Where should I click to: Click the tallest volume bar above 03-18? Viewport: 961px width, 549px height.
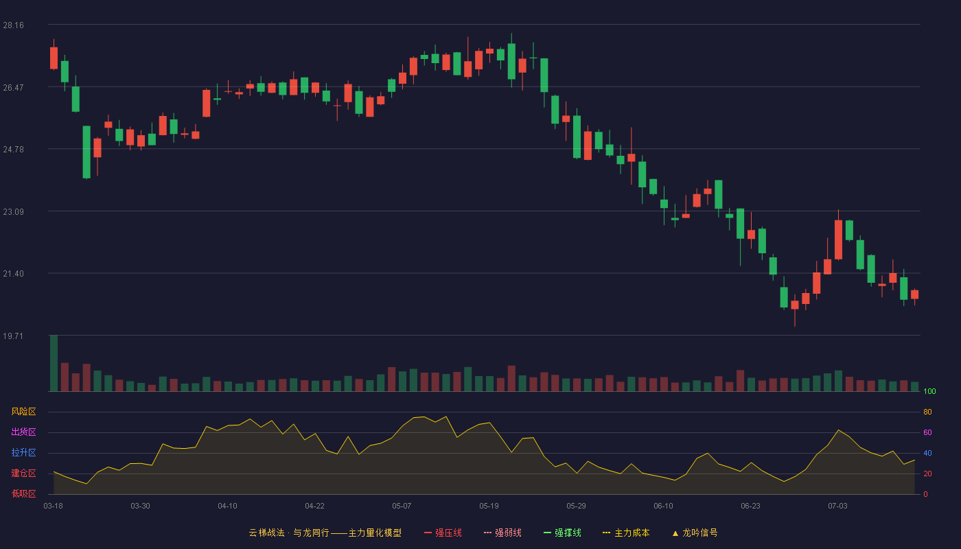(x=54, y=363)
